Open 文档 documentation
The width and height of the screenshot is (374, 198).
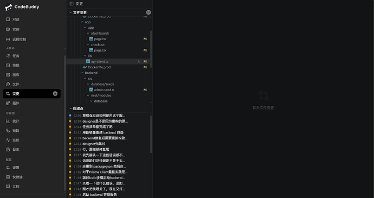tap(31, 187)
